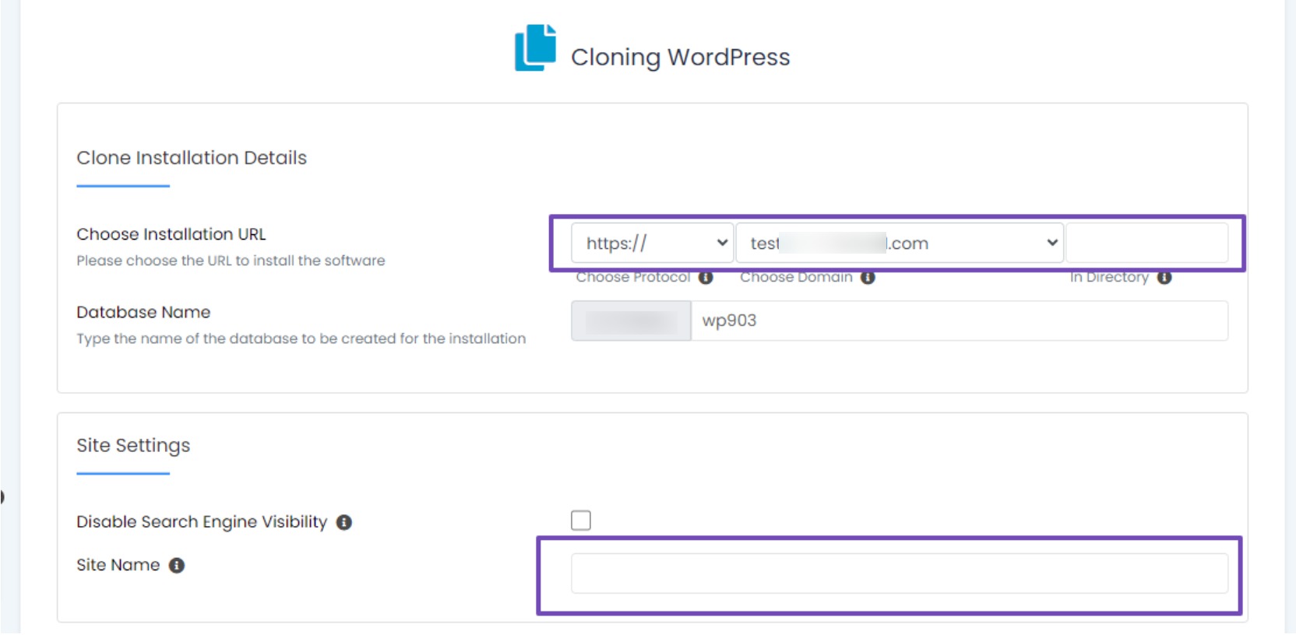Click 'Please choose the URL to install' text
This screenshot has width=1296, height=638.
[x=231, y=261]
